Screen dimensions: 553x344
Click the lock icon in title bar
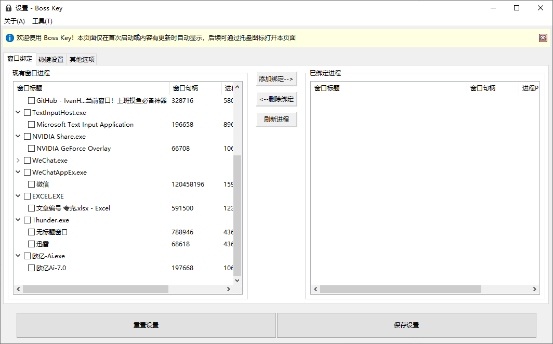pyautogui.click(x=8, y=8)
